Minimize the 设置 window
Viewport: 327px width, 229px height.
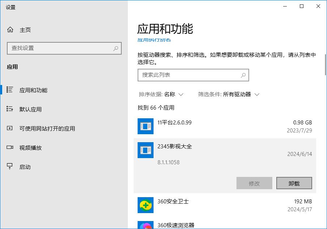pyautogui.click(x=285, y=6)
